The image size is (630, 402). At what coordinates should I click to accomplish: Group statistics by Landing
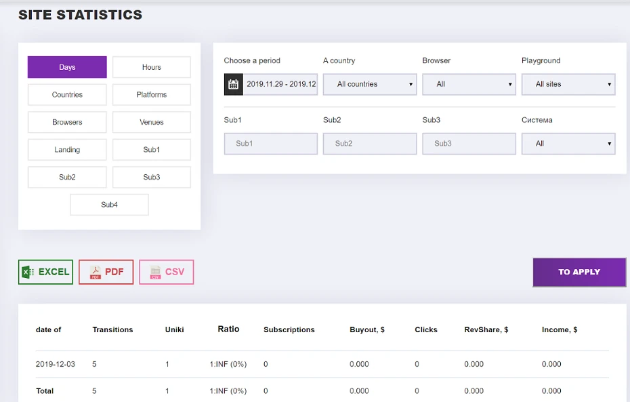[x=67, y=150]
